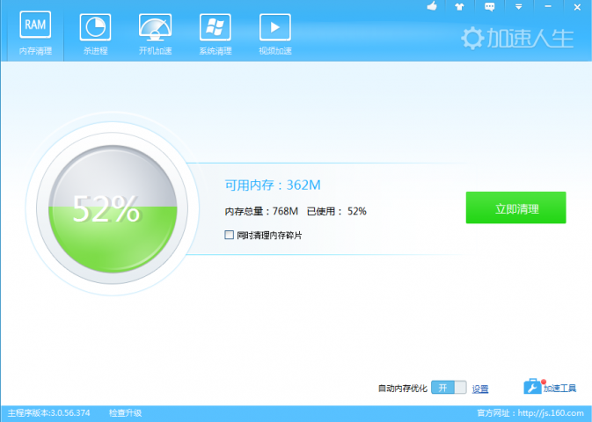
Task: Click the feedback chat bubble icon
Action: coord(491,7)
